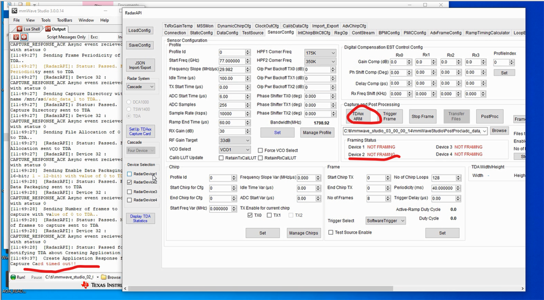544x300 pixels.
Task: Switch to the StaticConfig tab
Action: tap(201, 33)
